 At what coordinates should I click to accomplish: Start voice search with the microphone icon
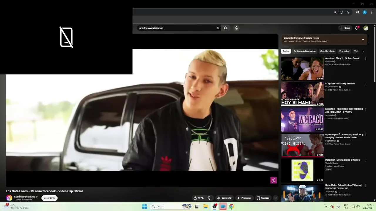(236, 28)
